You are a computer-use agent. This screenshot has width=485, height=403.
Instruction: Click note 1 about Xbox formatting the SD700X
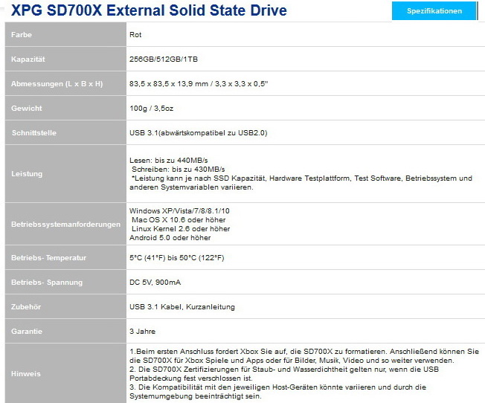pyautogui.click(x=304, y=356)
